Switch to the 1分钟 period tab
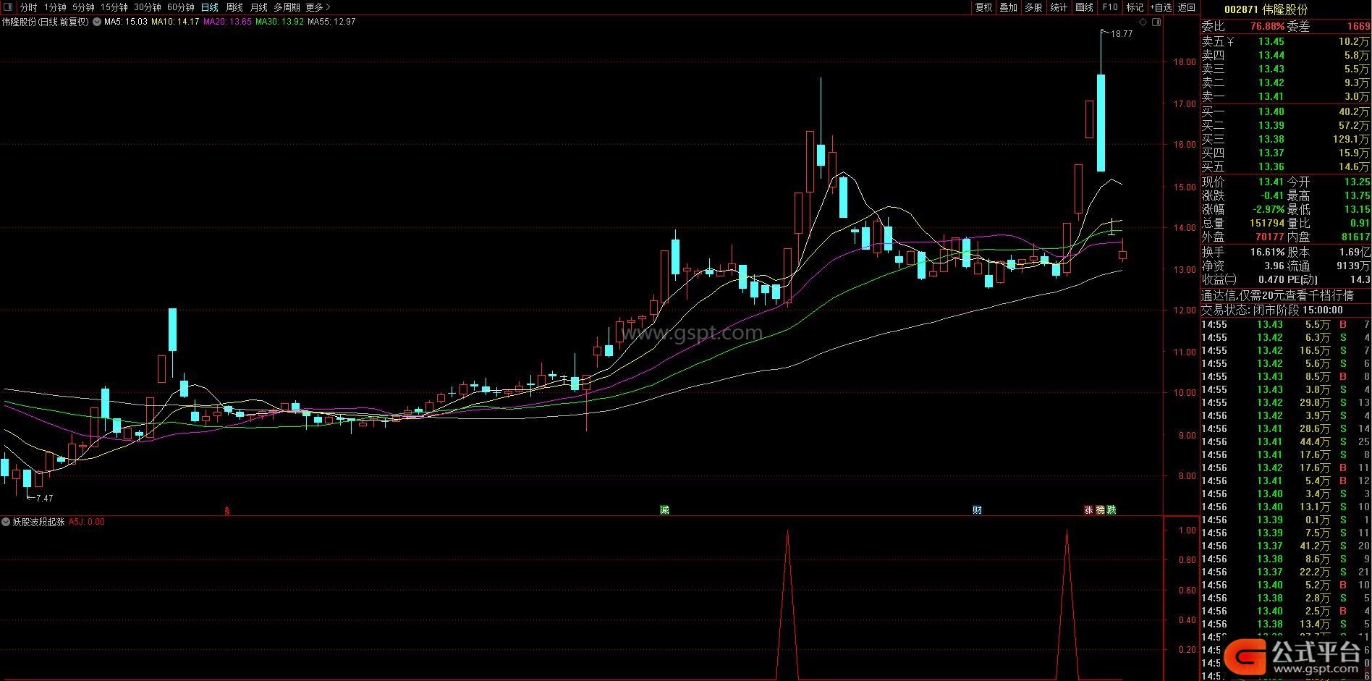1372x681 pixels. 55,7
